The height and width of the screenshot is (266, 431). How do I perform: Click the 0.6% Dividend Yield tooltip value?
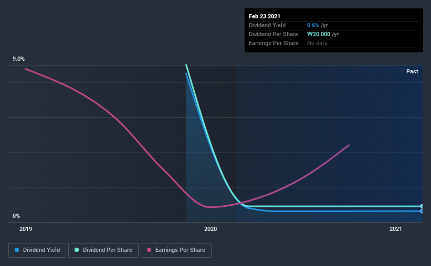coord(313,25)
